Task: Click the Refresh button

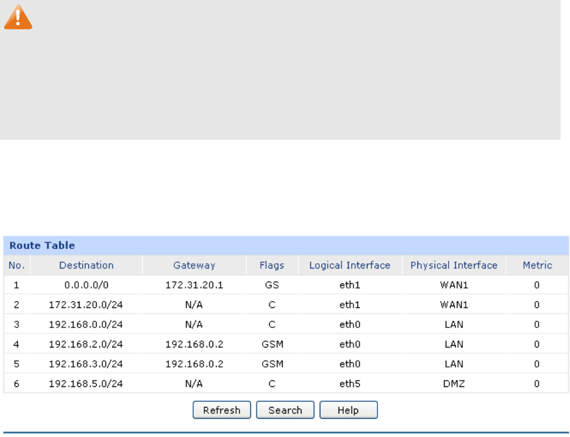Action: [x=222, y=410]
